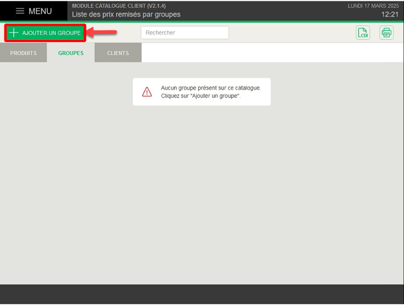The image size is (404, 305).
Task: Click the 'Aucun groupe présent' message box
Action: [202, 92]
